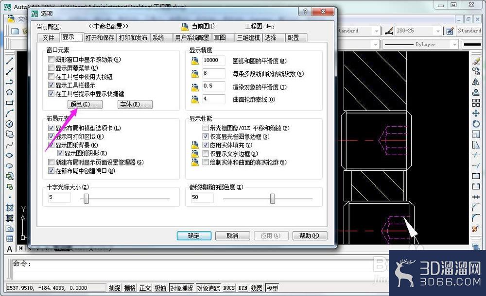The height and width of the screenshot is (296, 486).
Task: Select the Circle draw tool
Action: click(x=10, y=124)
